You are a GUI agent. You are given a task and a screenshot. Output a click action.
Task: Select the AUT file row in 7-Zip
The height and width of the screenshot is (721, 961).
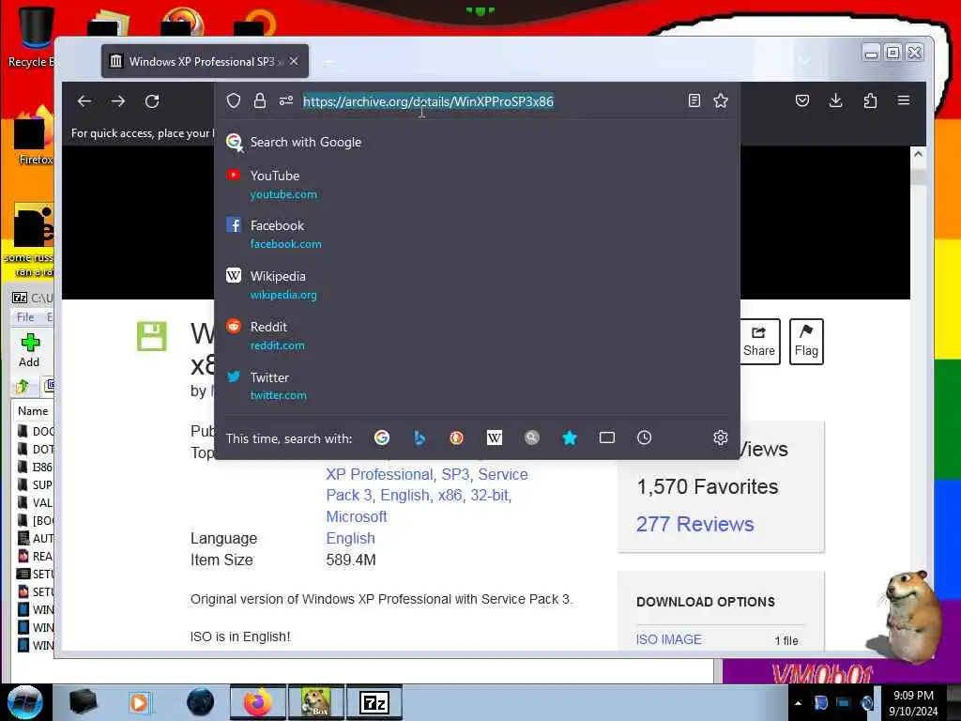tap(36, 538)
